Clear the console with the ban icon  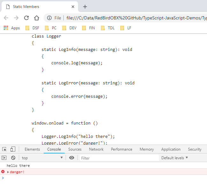13,158
